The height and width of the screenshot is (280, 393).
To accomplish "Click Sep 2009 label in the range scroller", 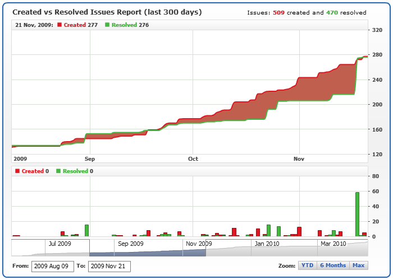I will [130, 244].
